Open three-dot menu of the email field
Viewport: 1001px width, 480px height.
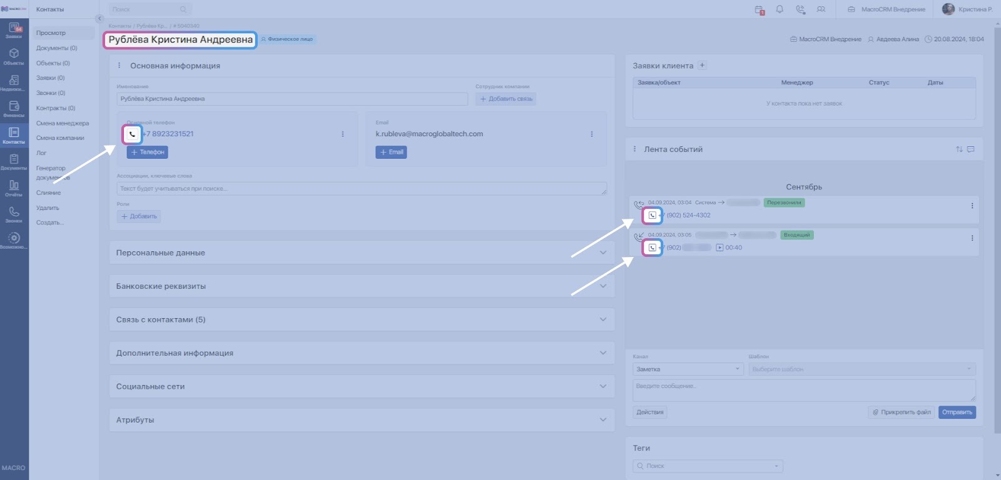[591, 134]
